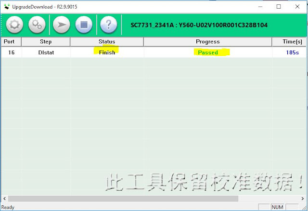Select port 16 cell
The height and width of the screenshot is (211, 308).
11,52
